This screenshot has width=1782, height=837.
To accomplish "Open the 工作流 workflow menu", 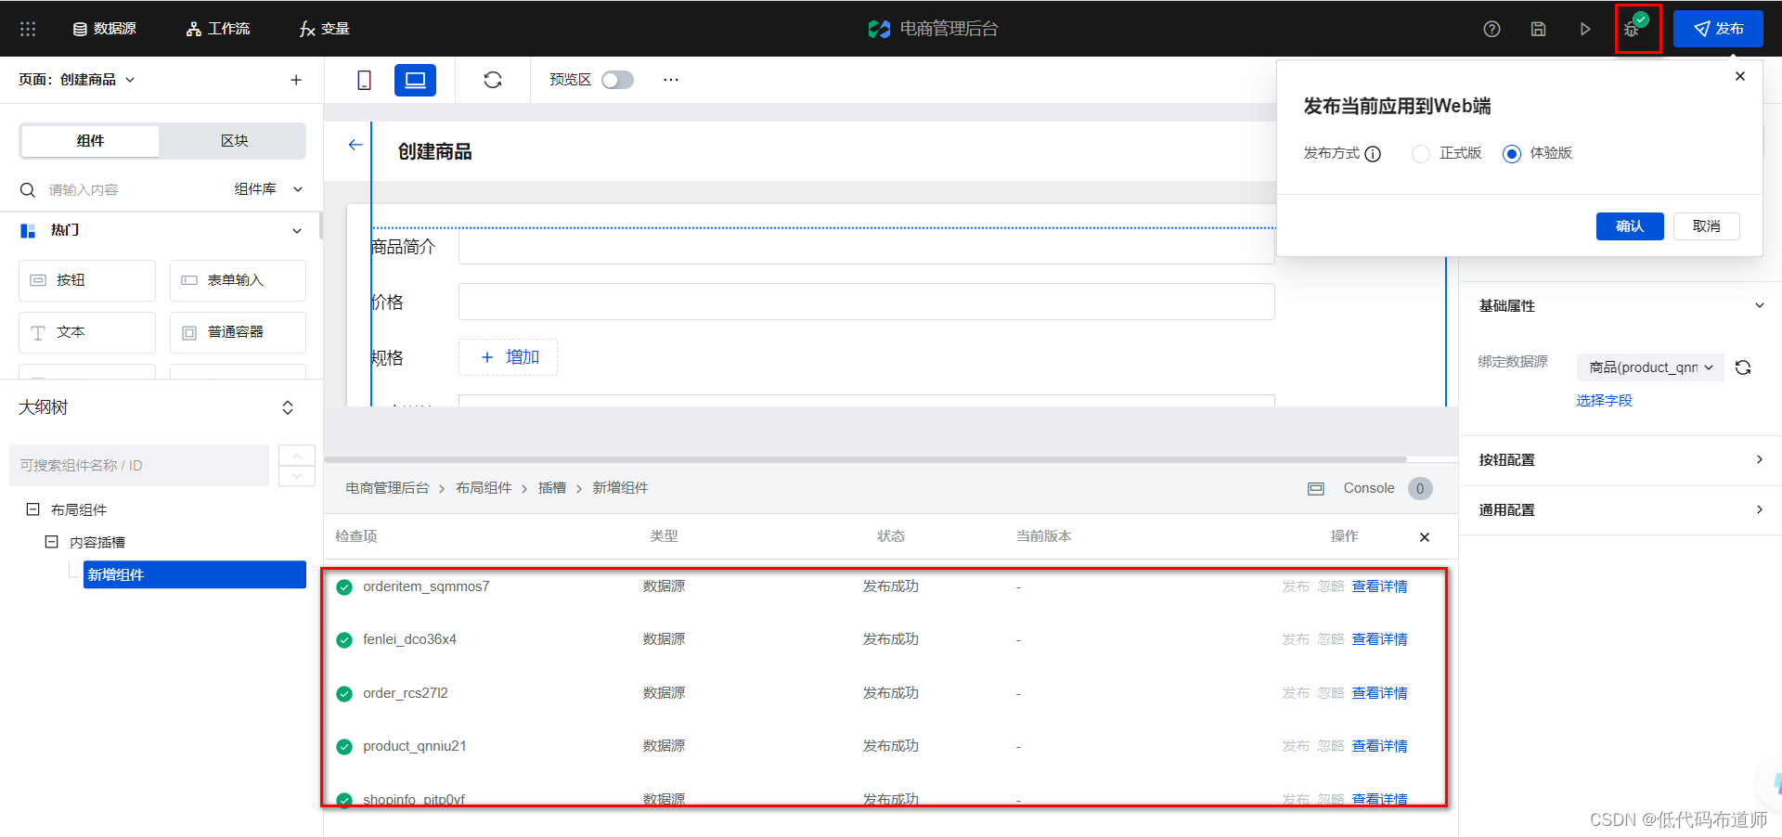I will point(218,29).
